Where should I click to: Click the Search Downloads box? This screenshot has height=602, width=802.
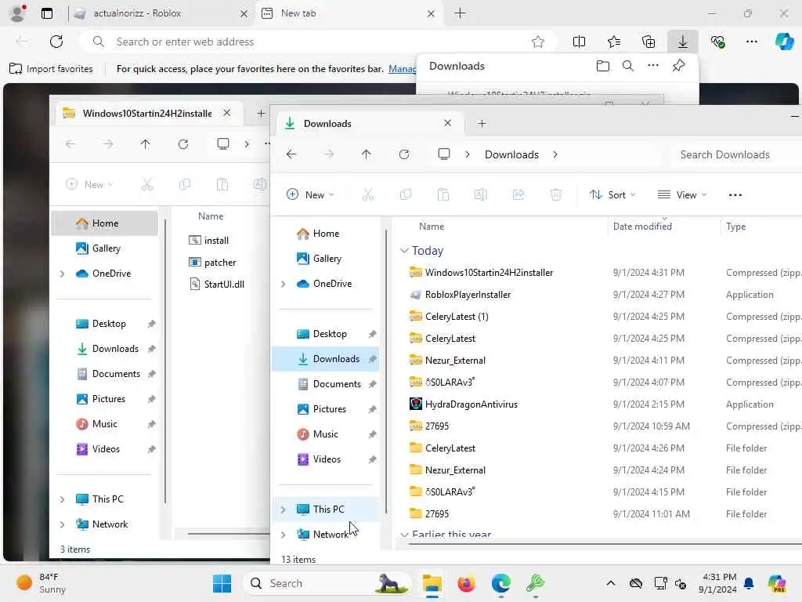[x=736, y=154]
